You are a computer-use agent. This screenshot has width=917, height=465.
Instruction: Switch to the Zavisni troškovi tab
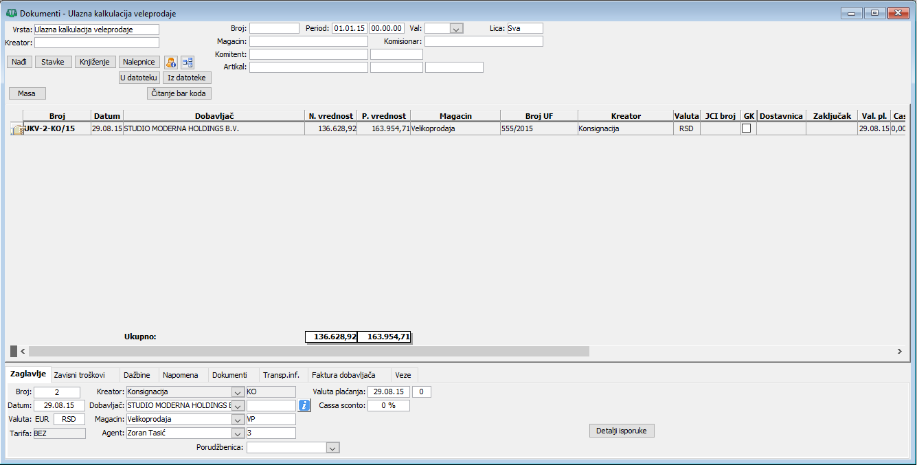coord(79,375)
